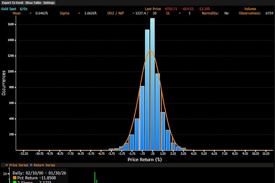Click the Occurrences axis title
This screenshot has width=275, height=183.
pos(4,83)
